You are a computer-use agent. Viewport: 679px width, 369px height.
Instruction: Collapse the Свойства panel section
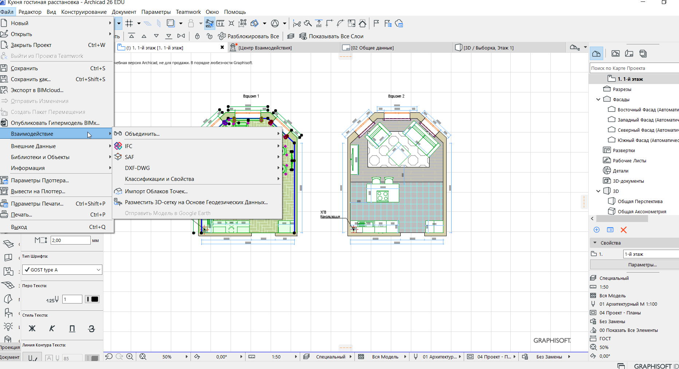pyautogui.click(x=595, y=243)
